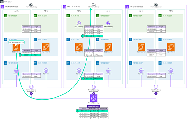
Task: Click green step 2 circle marker
Action: [x=77, y=111]
